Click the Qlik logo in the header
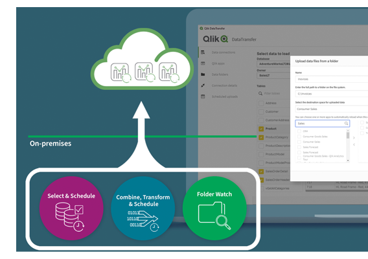The height and width of the screenshot is (259, 368). coord(215,39)
